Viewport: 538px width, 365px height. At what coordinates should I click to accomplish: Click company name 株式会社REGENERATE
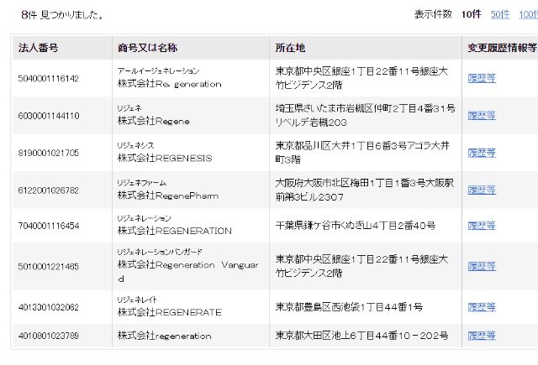(170, 312)
